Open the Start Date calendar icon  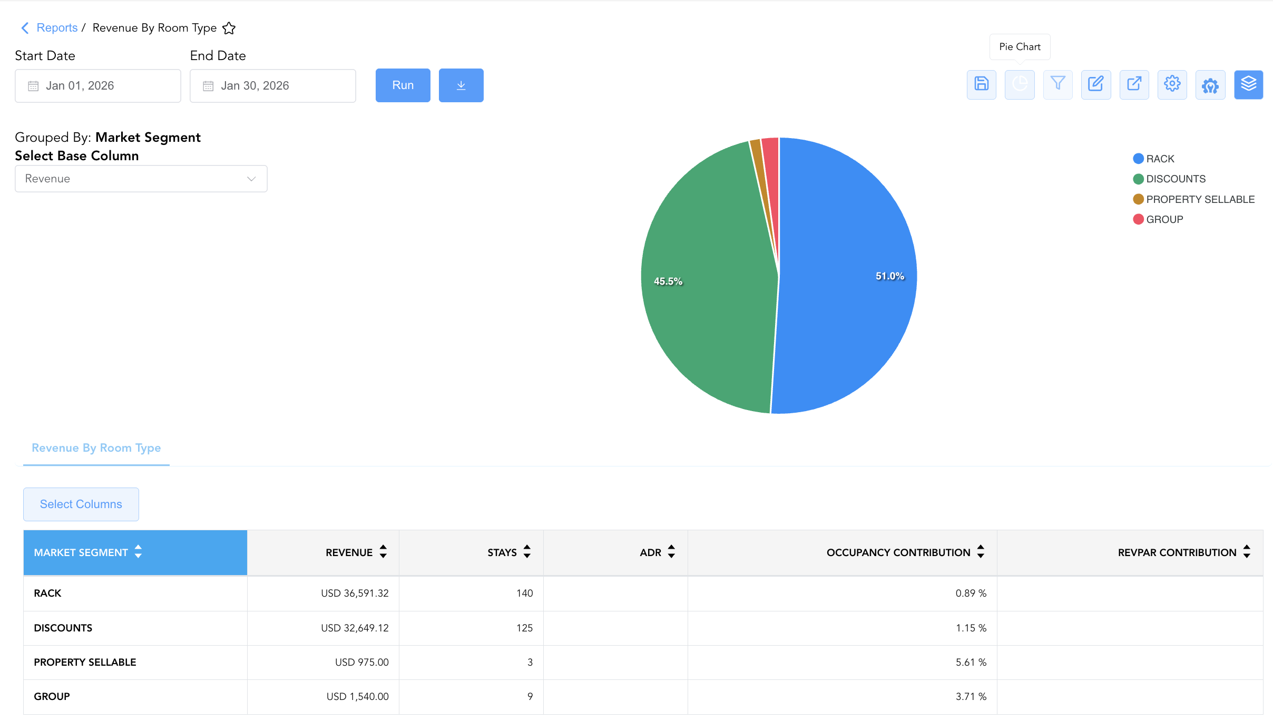pos(33,86)
